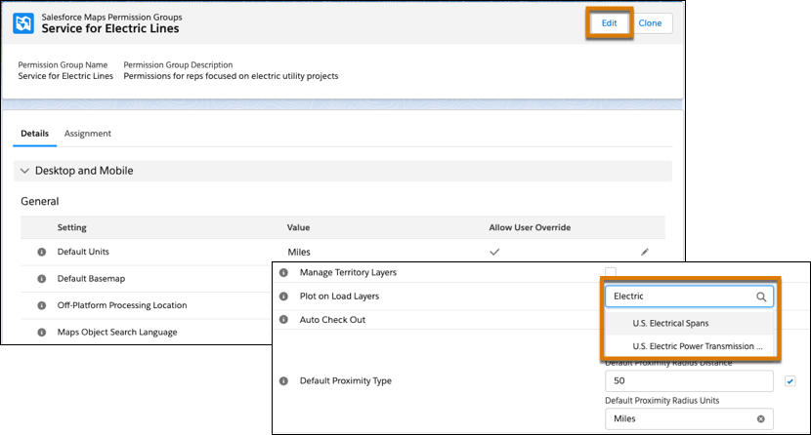This screenshot has height=435, width=811.
Task: Click the Off-Platform Processing Location label
Action: pos(122,305)
